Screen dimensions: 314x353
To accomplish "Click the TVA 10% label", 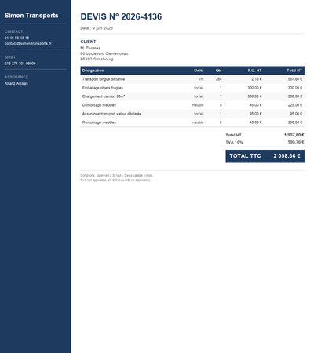I will [x=234, y=142].
